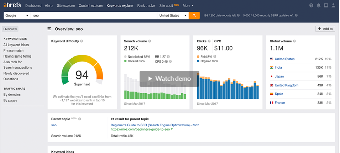Click help icon next to RR 1.27
This screenshot has height=153, width=340.
(168, 57)
